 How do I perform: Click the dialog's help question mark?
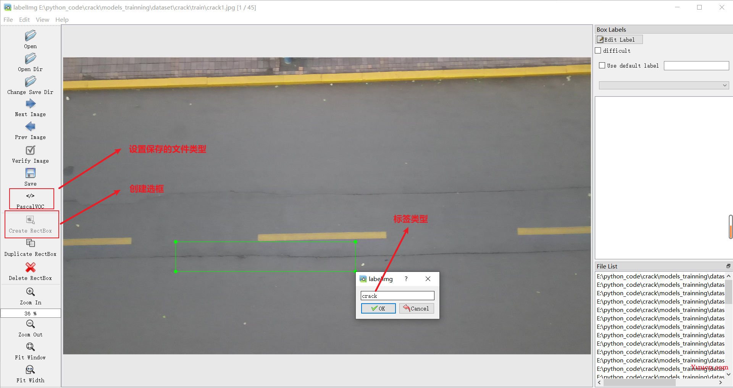[406, 279]
